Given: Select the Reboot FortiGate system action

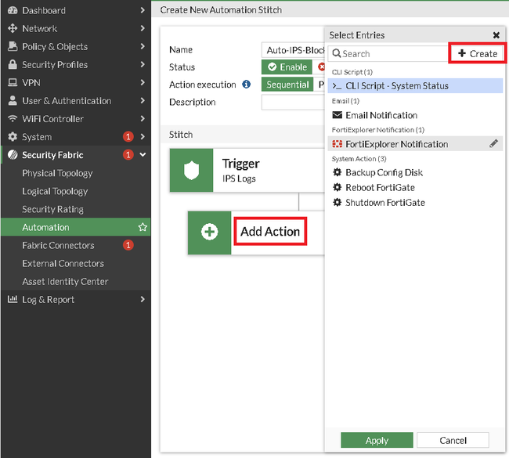Looking at the screenshot, I should [x=380, y=187].
